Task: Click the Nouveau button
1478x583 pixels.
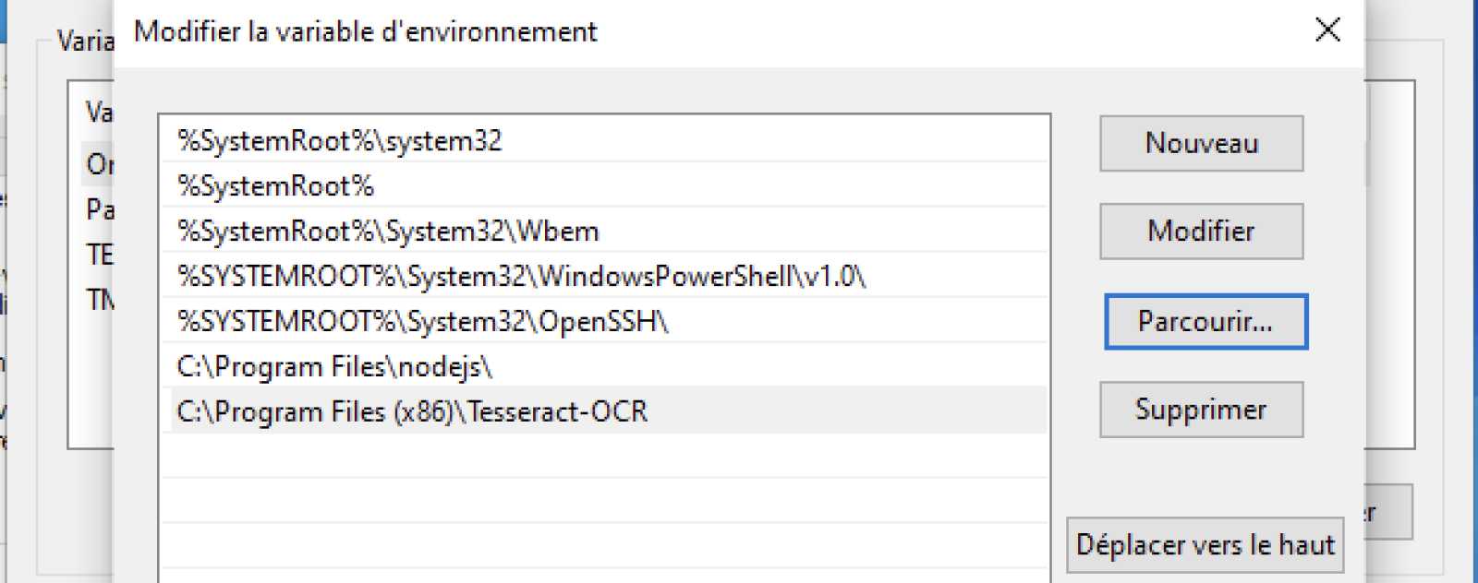Action: (1201, 143)
